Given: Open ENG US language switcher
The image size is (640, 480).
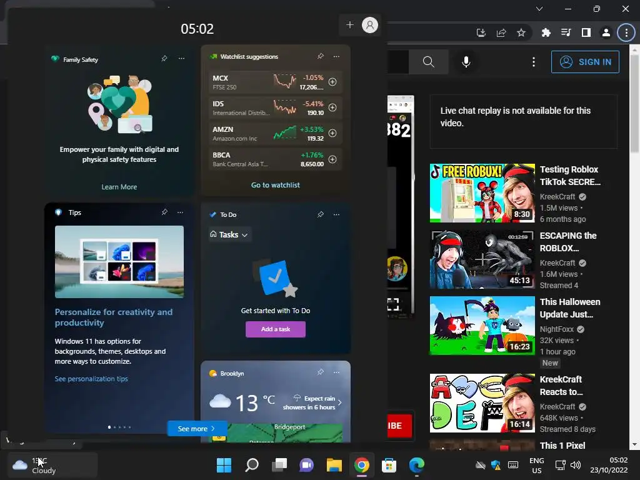Looking at the screenshot, I should click(x=537, y=465).
